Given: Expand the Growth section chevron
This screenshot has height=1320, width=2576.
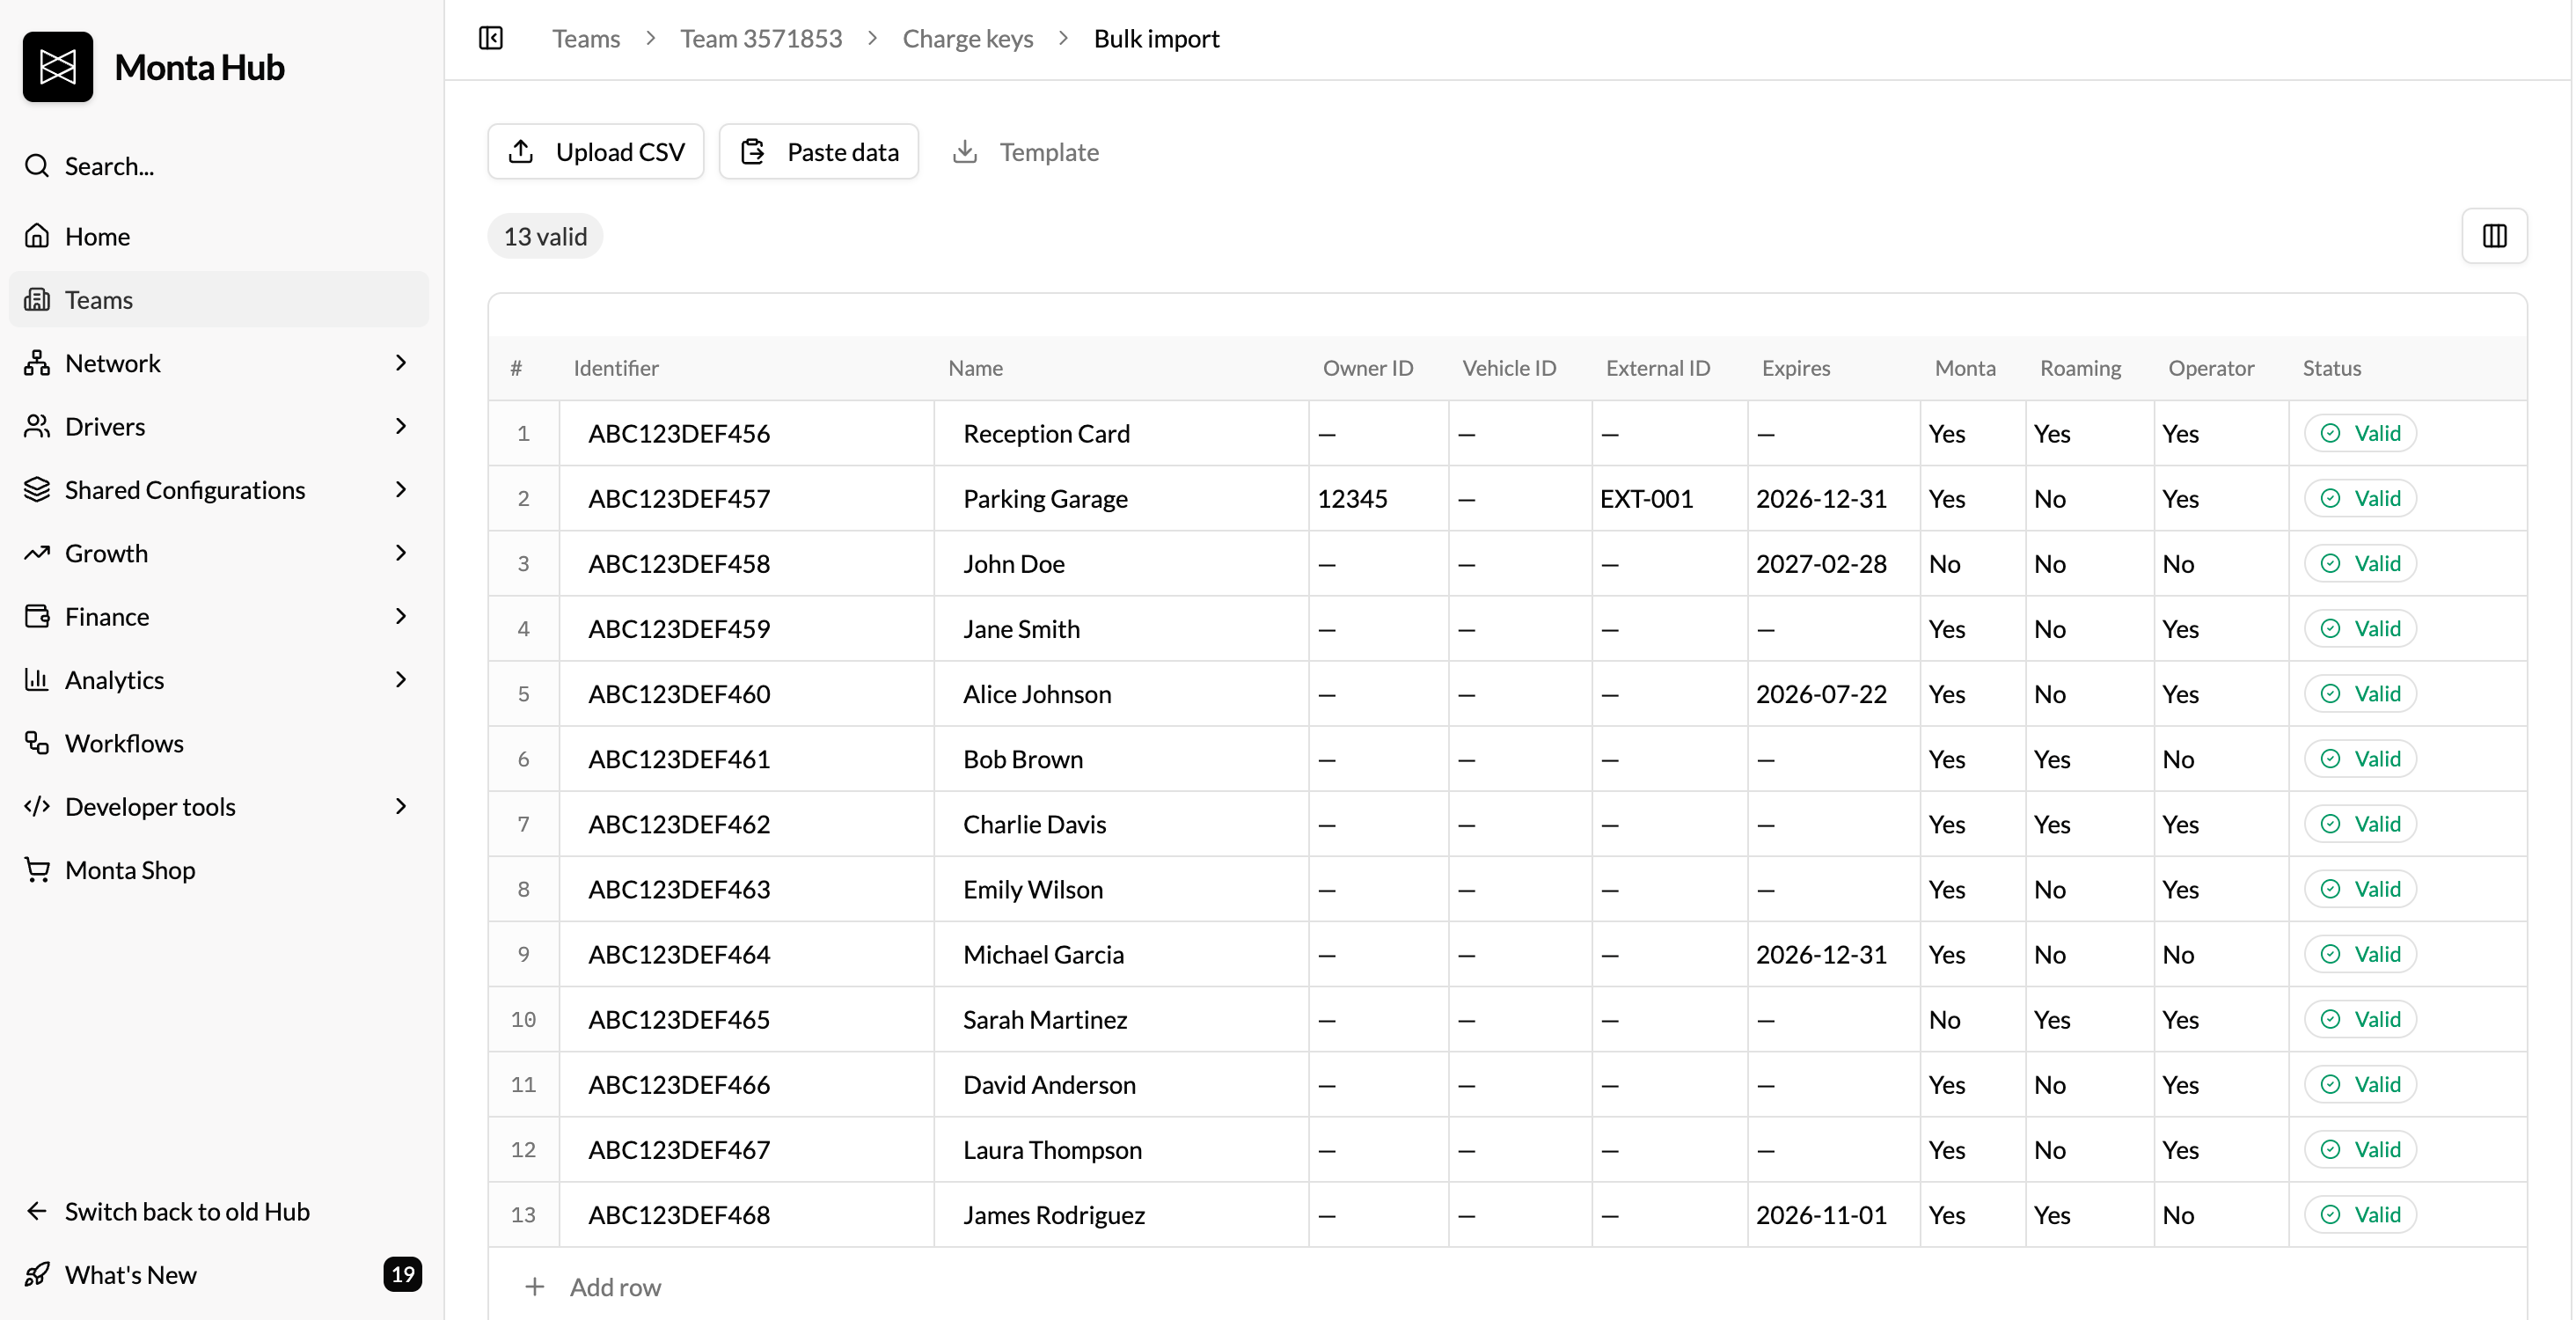Looking at the screenshot, I should pos(401,553).
